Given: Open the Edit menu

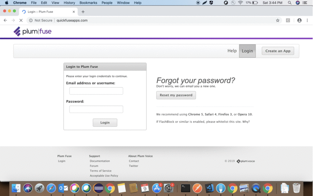Looking at the screenshot, I should point(44,2).
